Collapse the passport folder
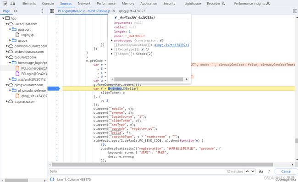 (x=10, y=29)
